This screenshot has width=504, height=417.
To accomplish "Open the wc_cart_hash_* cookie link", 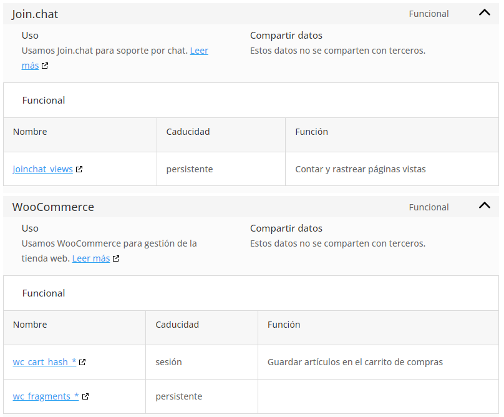I will [44, 362].
